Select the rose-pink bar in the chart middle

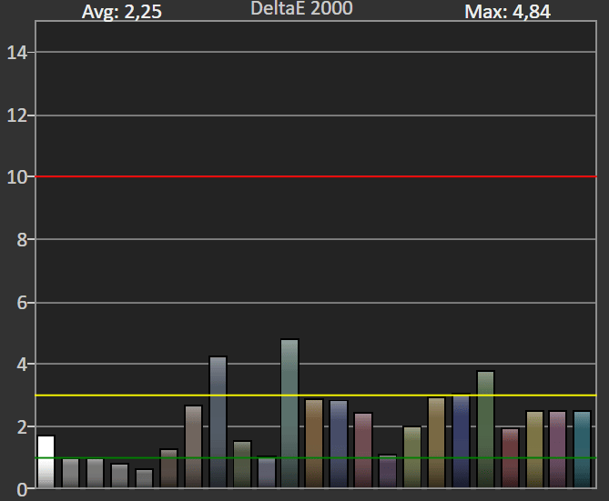click(363, 450)
